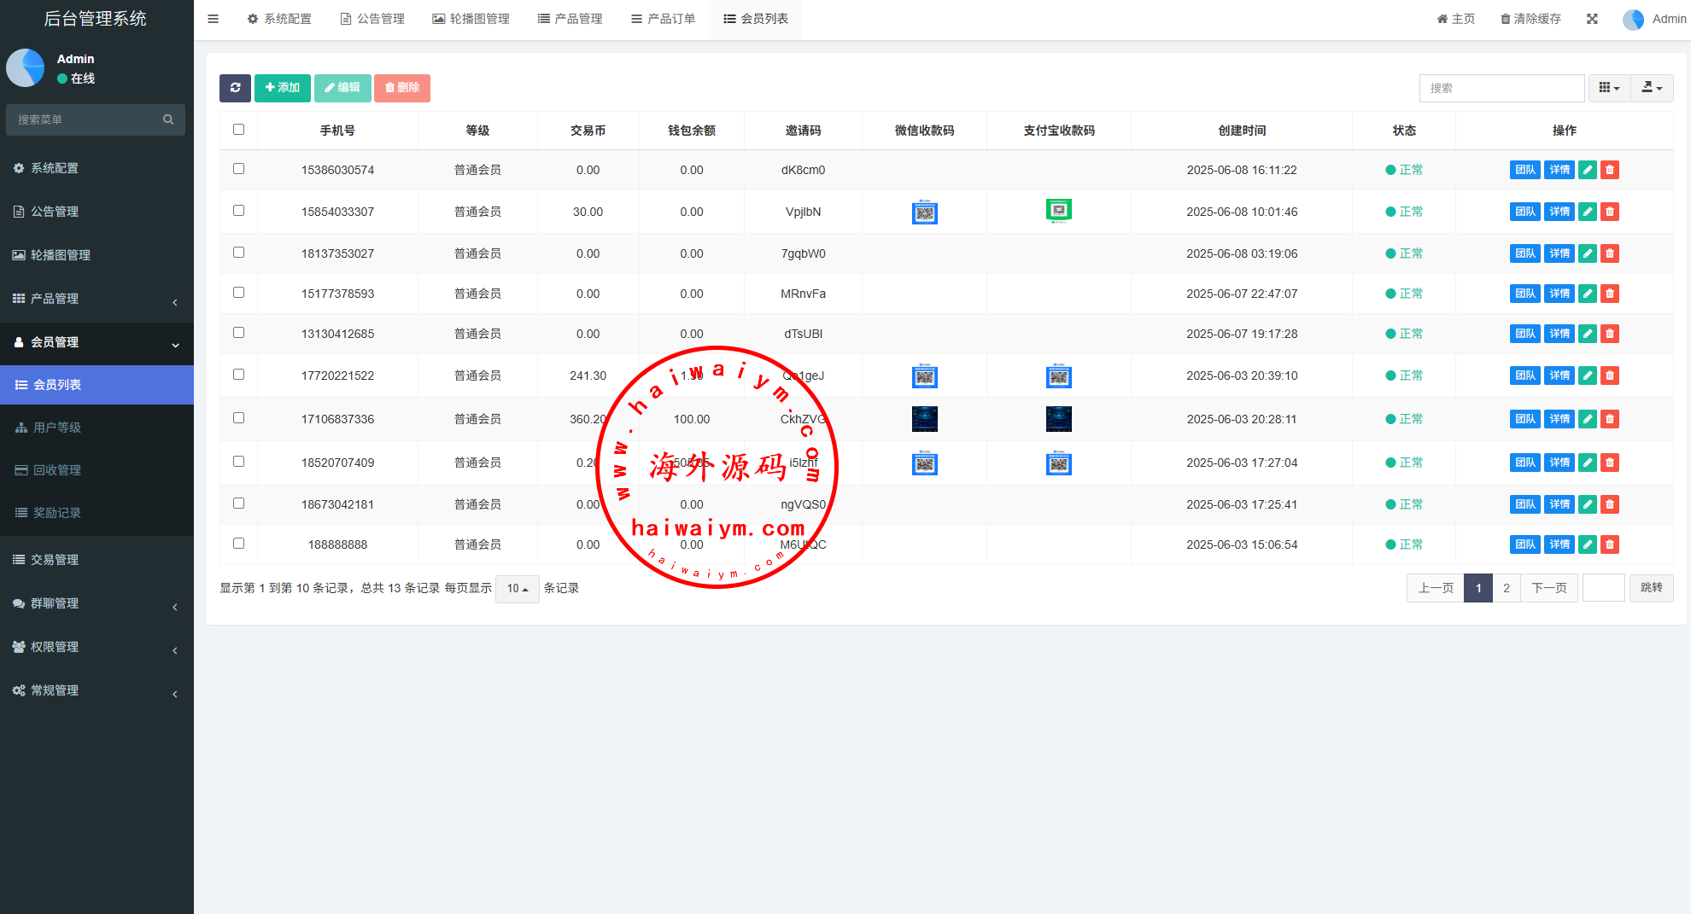Toggle the sidebar hamburger menu icon
Screen dimensions: 1691x914
pyautogui.click(x=213, y=19)
